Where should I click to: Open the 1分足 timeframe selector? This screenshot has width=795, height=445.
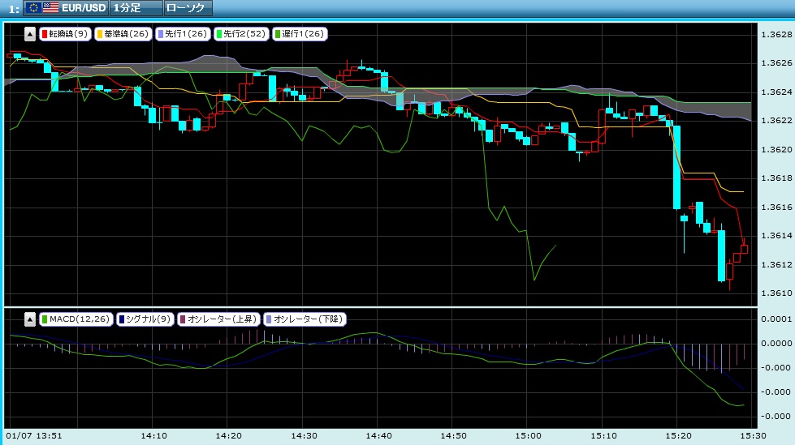(x=136, y=7)
